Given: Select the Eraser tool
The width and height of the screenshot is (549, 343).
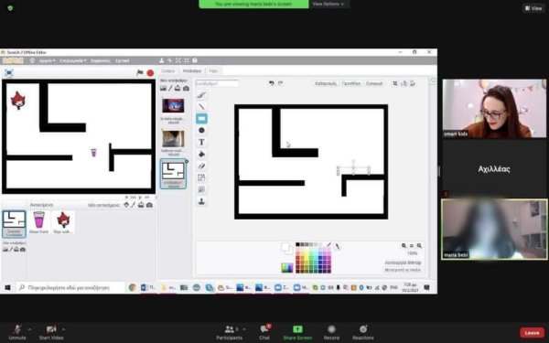Looking at the screenshot, I should pyautogui.click(x=201, y=166).
